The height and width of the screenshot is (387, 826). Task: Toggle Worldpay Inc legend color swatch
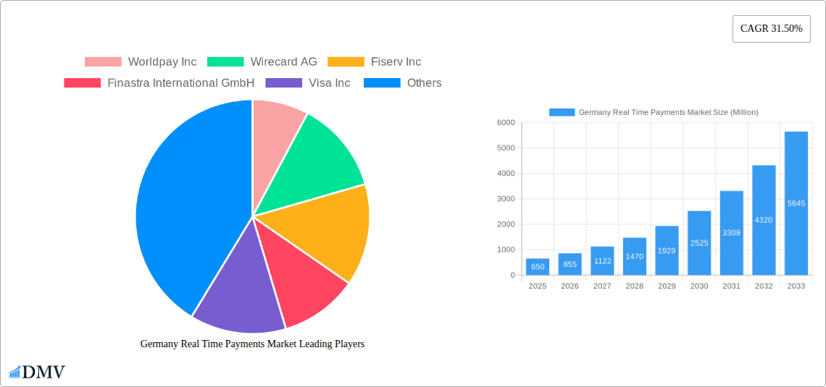(x=103, y=62)
